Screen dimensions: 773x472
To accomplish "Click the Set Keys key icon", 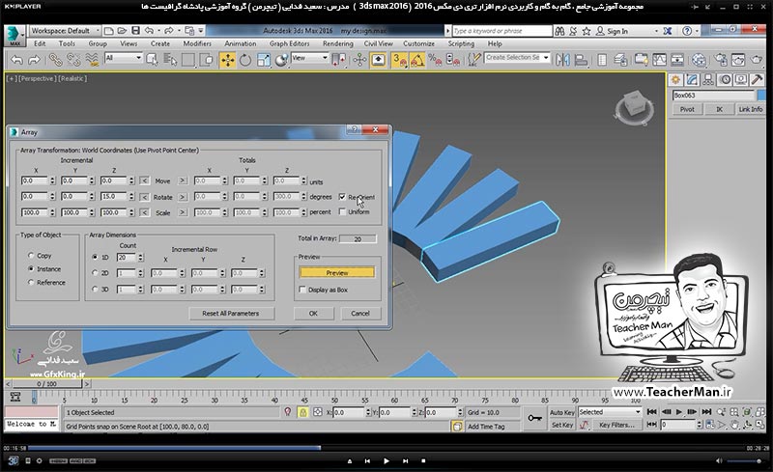I will [535, 418].
